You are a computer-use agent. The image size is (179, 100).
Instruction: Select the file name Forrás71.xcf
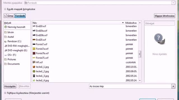click(x=42, y=58)
